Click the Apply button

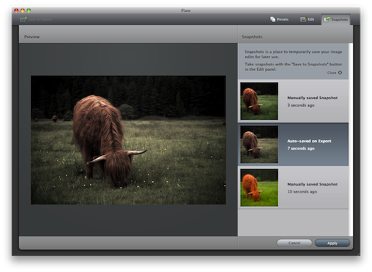[332, 243]
